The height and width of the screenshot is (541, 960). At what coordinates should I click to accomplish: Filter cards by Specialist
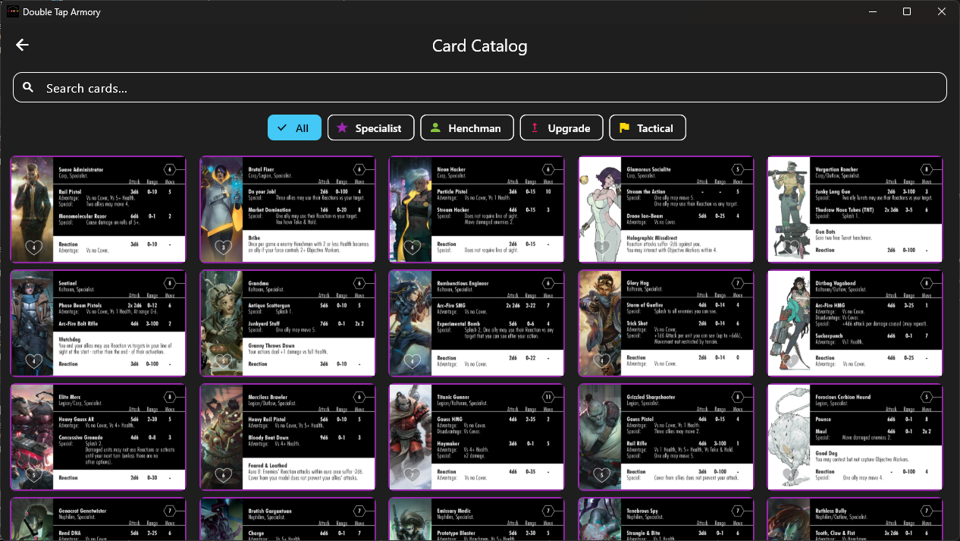[x=371, y=127]
